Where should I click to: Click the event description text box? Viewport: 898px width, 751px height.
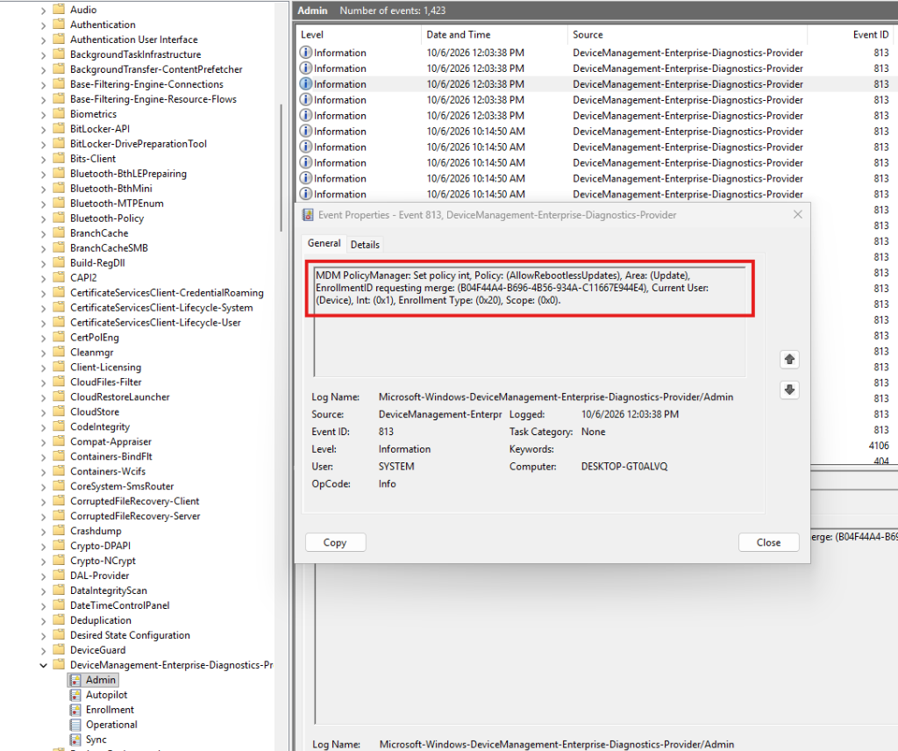point(530,321)
